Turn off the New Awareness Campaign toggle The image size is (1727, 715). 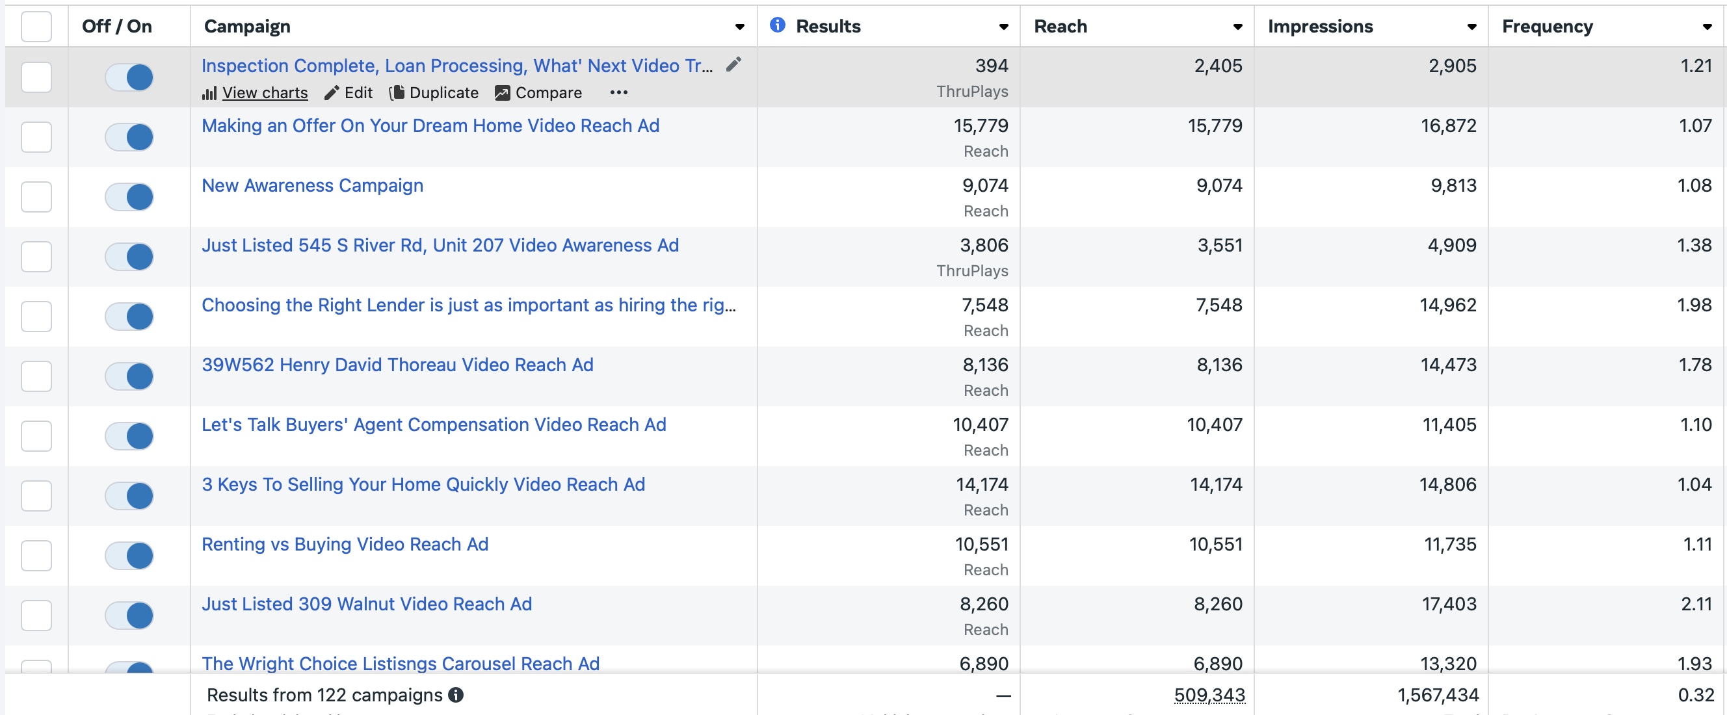[x=129, y=197]
